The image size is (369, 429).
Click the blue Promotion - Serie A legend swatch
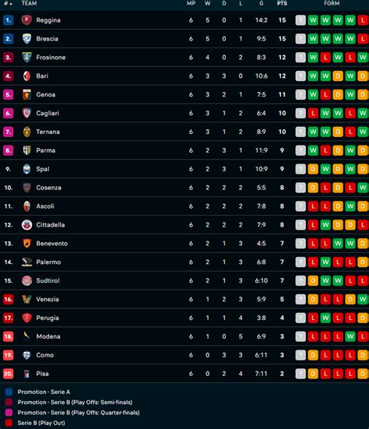point(9,392)
